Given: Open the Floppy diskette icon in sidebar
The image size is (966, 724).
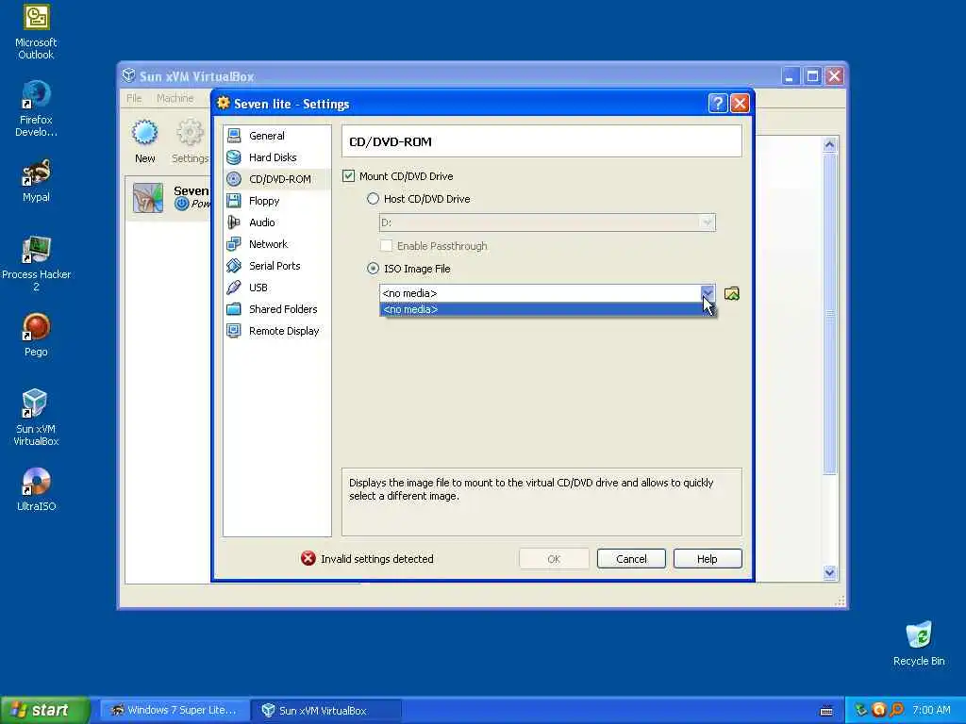Looking at the screenshot, I should click(234, 201).
